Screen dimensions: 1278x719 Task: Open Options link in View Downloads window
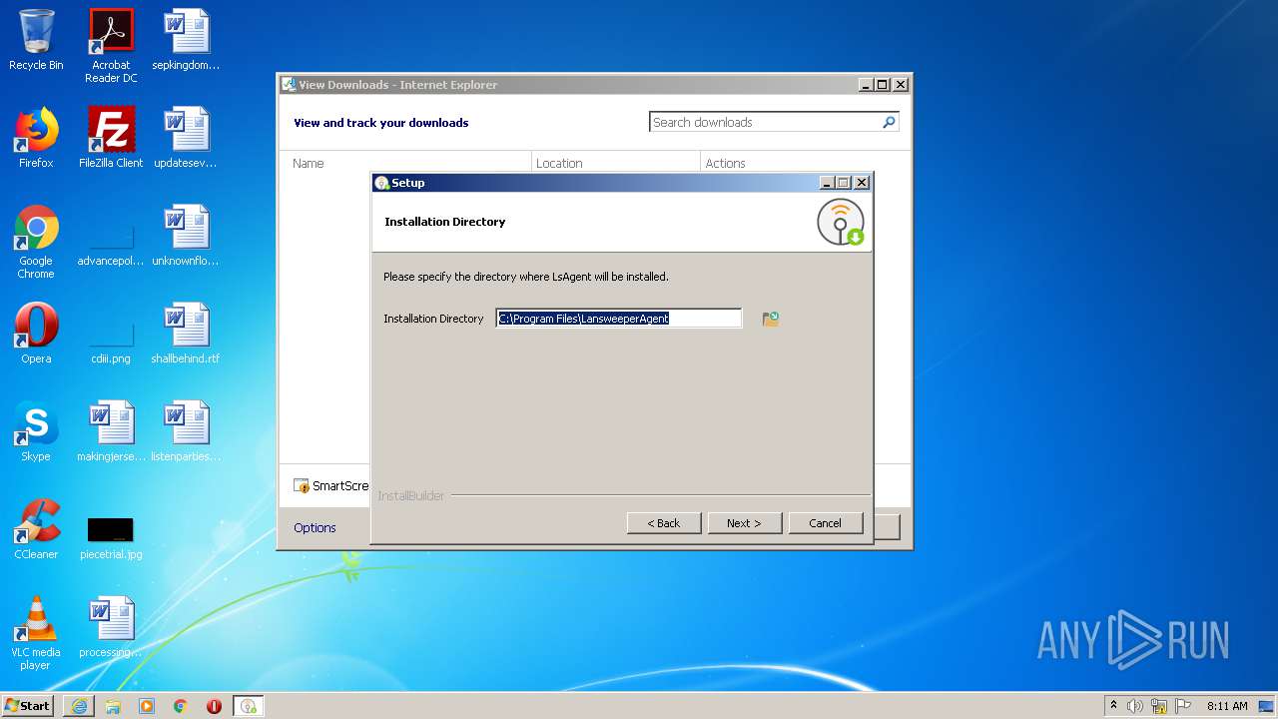[x=315, y=527]
